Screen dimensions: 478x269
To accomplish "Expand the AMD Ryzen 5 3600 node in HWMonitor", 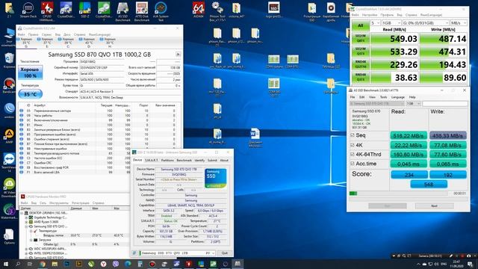I will coord(26,222).
